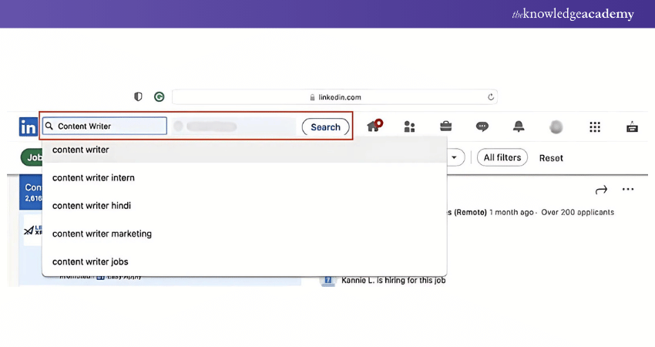Open the All filters button

(502, 157)
